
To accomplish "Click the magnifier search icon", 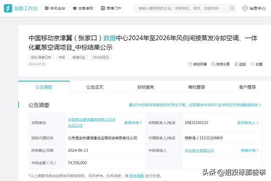I will [232, 8].
